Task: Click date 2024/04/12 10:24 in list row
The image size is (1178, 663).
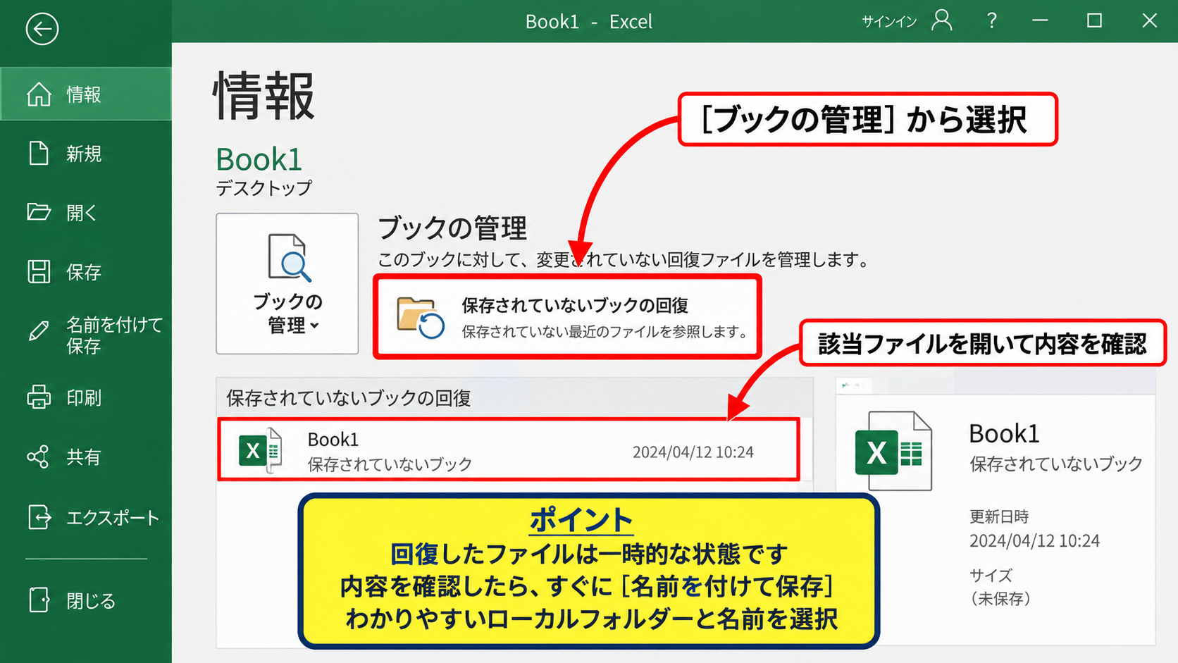Action: (x=693, y=452)
